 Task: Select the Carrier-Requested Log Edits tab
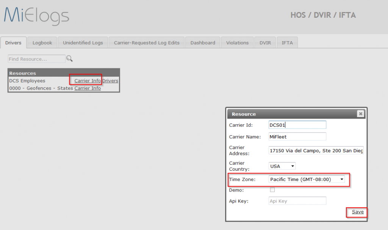pyautogui.click(x=147, y=43)
